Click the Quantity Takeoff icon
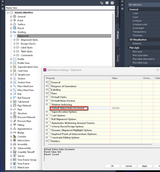Image resolution: width=160 pixels, height=172 pixels. point(15,152)
